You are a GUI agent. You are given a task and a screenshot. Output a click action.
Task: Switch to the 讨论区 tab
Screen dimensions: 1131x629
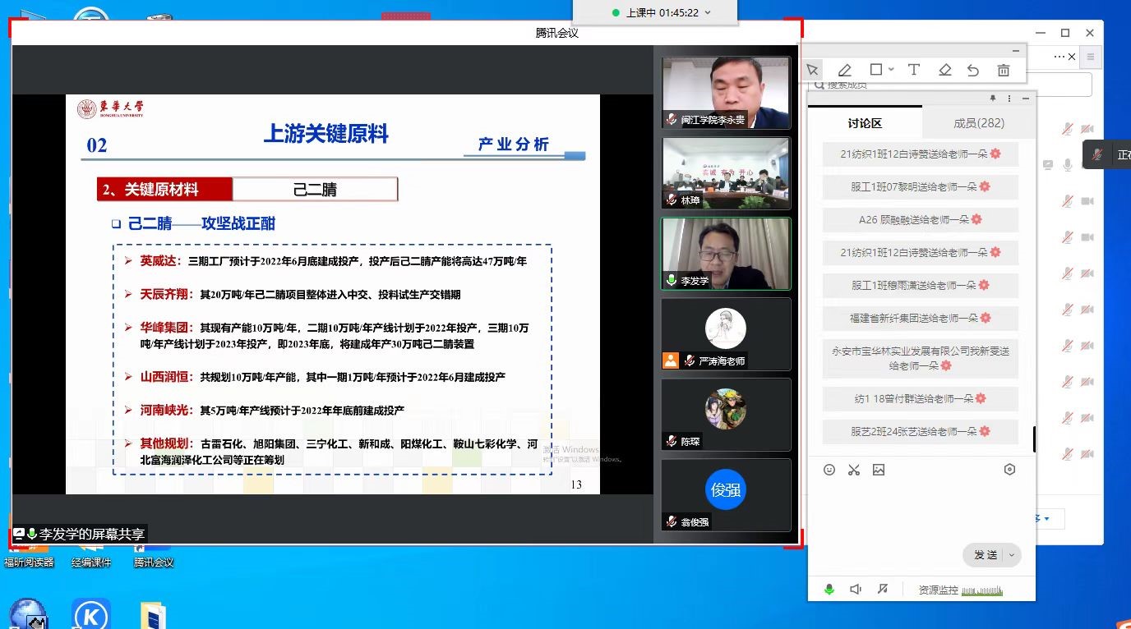865,123
